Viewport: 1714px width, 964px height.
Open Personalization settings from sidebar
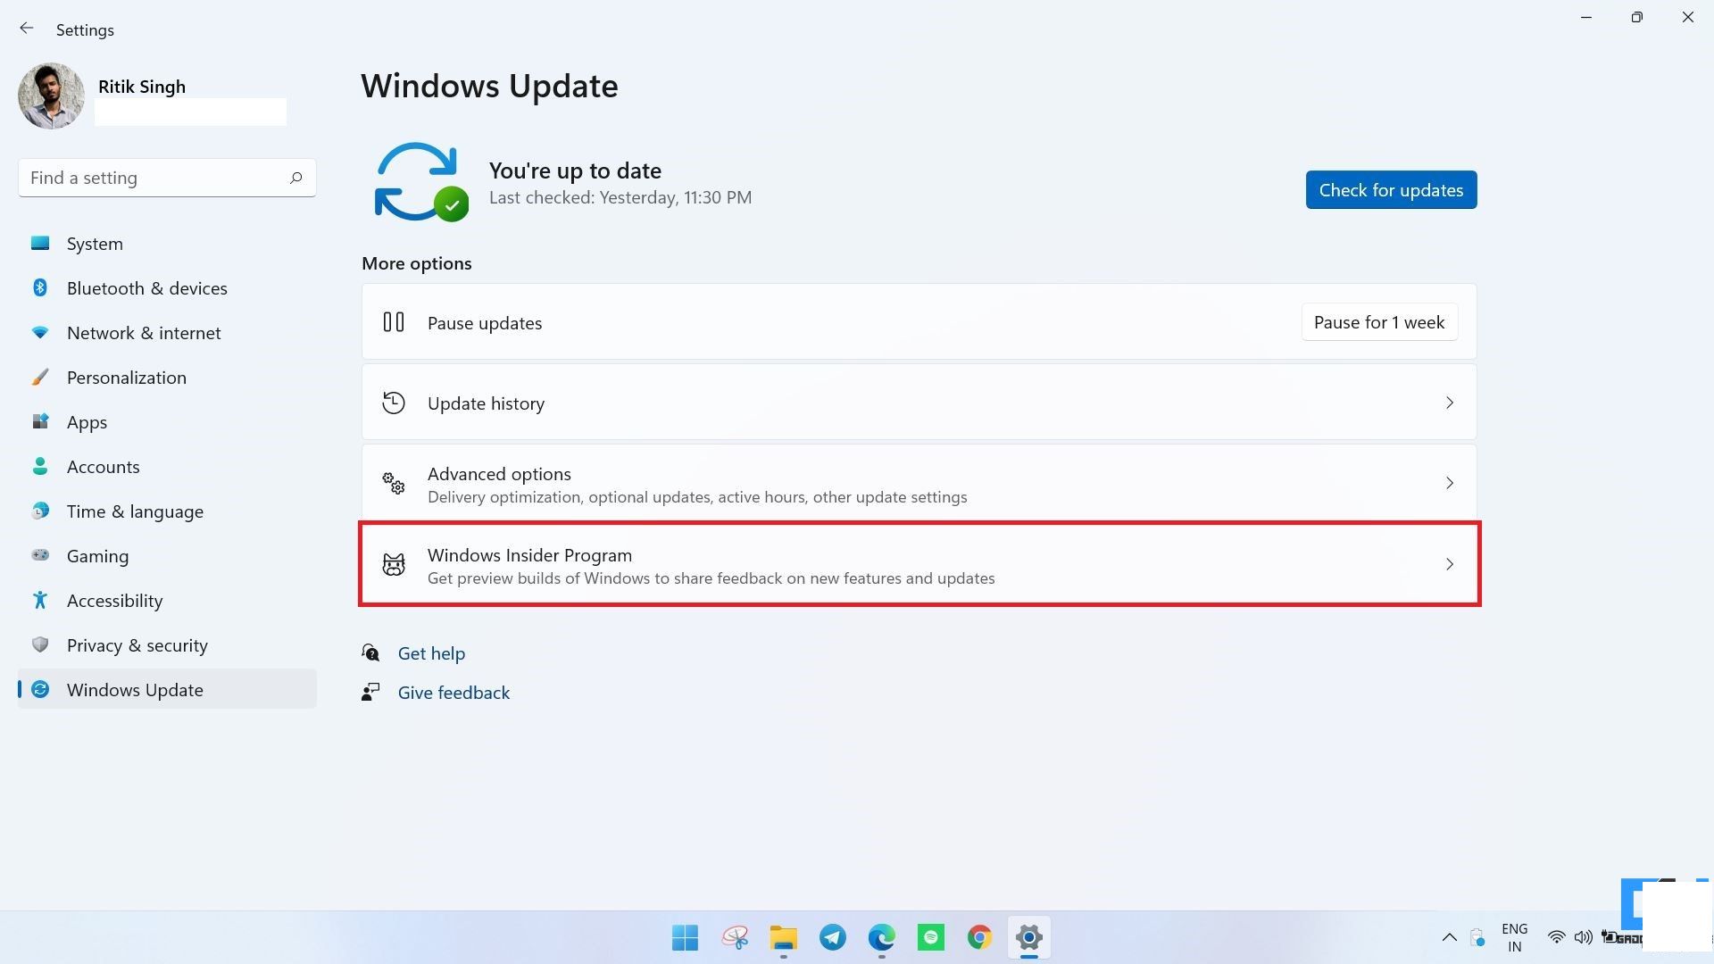coord(126,377)
